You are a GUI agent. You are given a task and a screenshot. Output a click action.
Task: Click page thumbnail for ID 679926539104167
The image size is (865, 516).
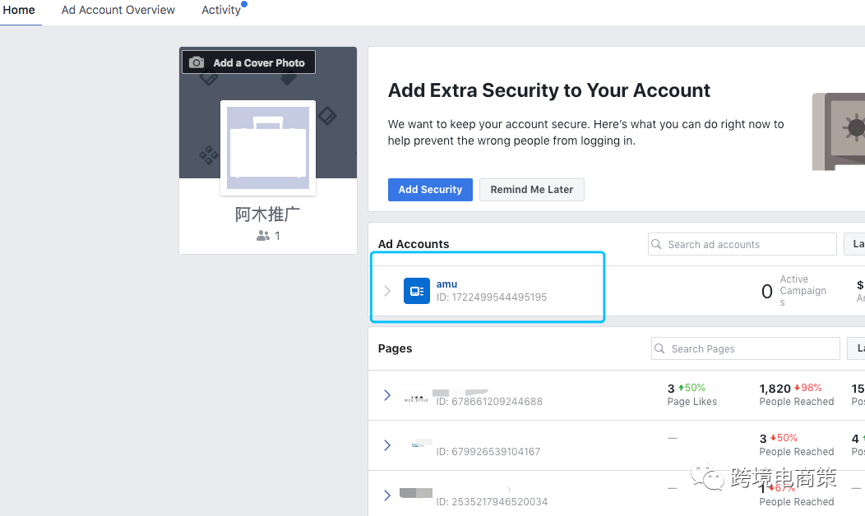422,444
